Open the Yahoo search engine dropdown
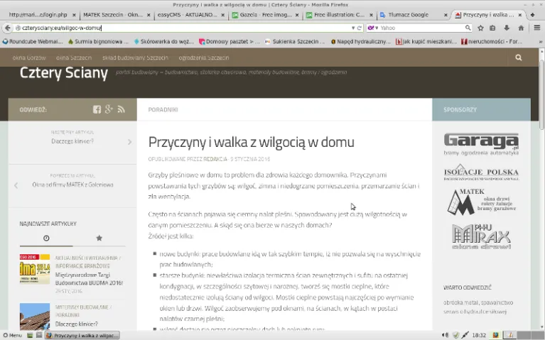The image size is (545, 340). point(372,28)
